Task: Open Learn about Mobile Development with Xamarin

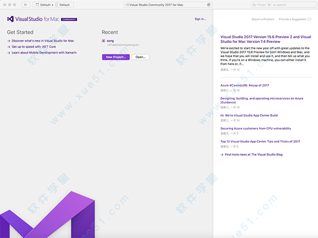Action: click(44, 52)
